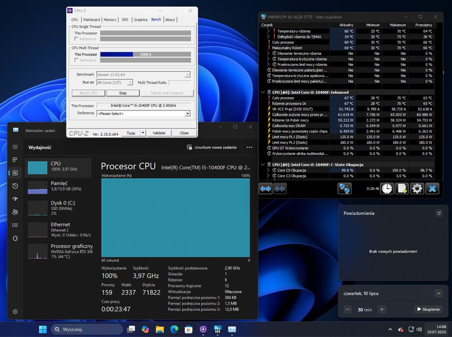452x337 pixels.
Task: Open App history icon in Task Manager sidebar
Action: [15, 186]
